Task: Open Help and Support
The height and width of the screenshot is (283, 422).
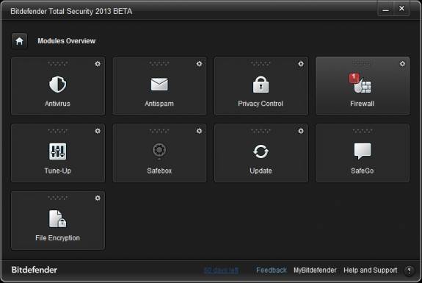Action: point(371,270)
